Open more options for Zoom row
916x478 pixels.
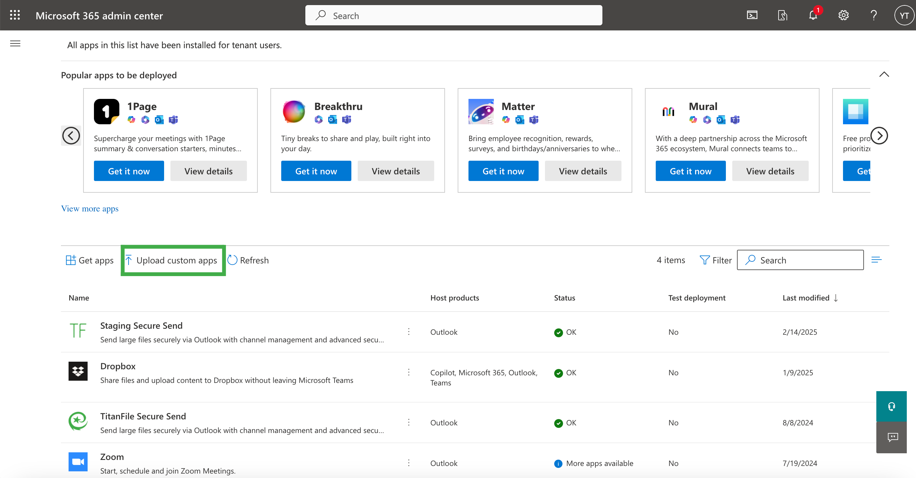click(408, 462)
